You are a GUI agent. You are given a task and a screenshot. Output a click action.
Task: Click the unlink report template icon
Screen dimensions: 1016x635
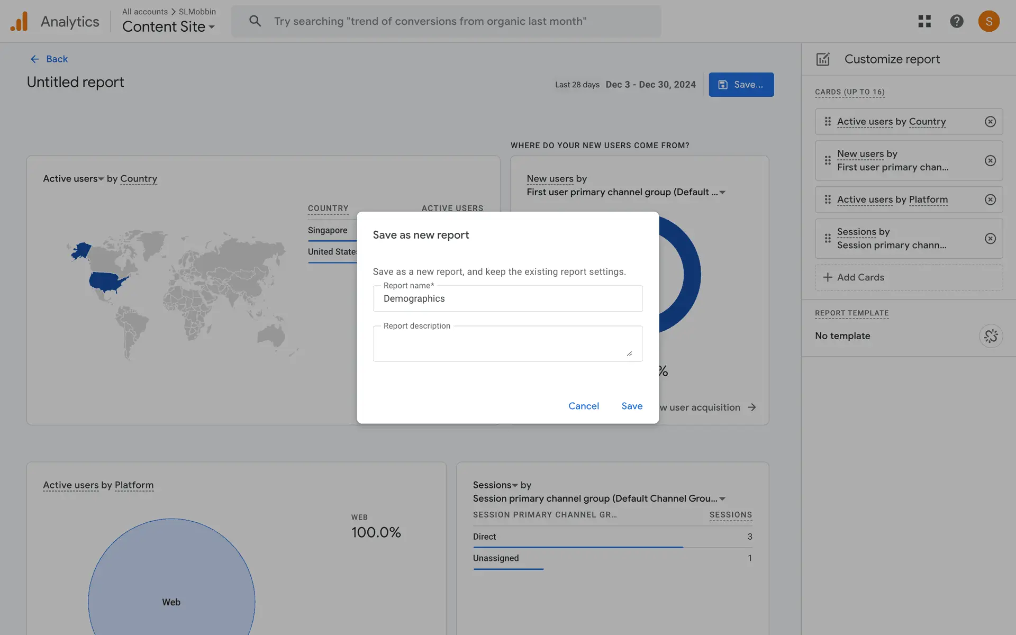[991, 336]
